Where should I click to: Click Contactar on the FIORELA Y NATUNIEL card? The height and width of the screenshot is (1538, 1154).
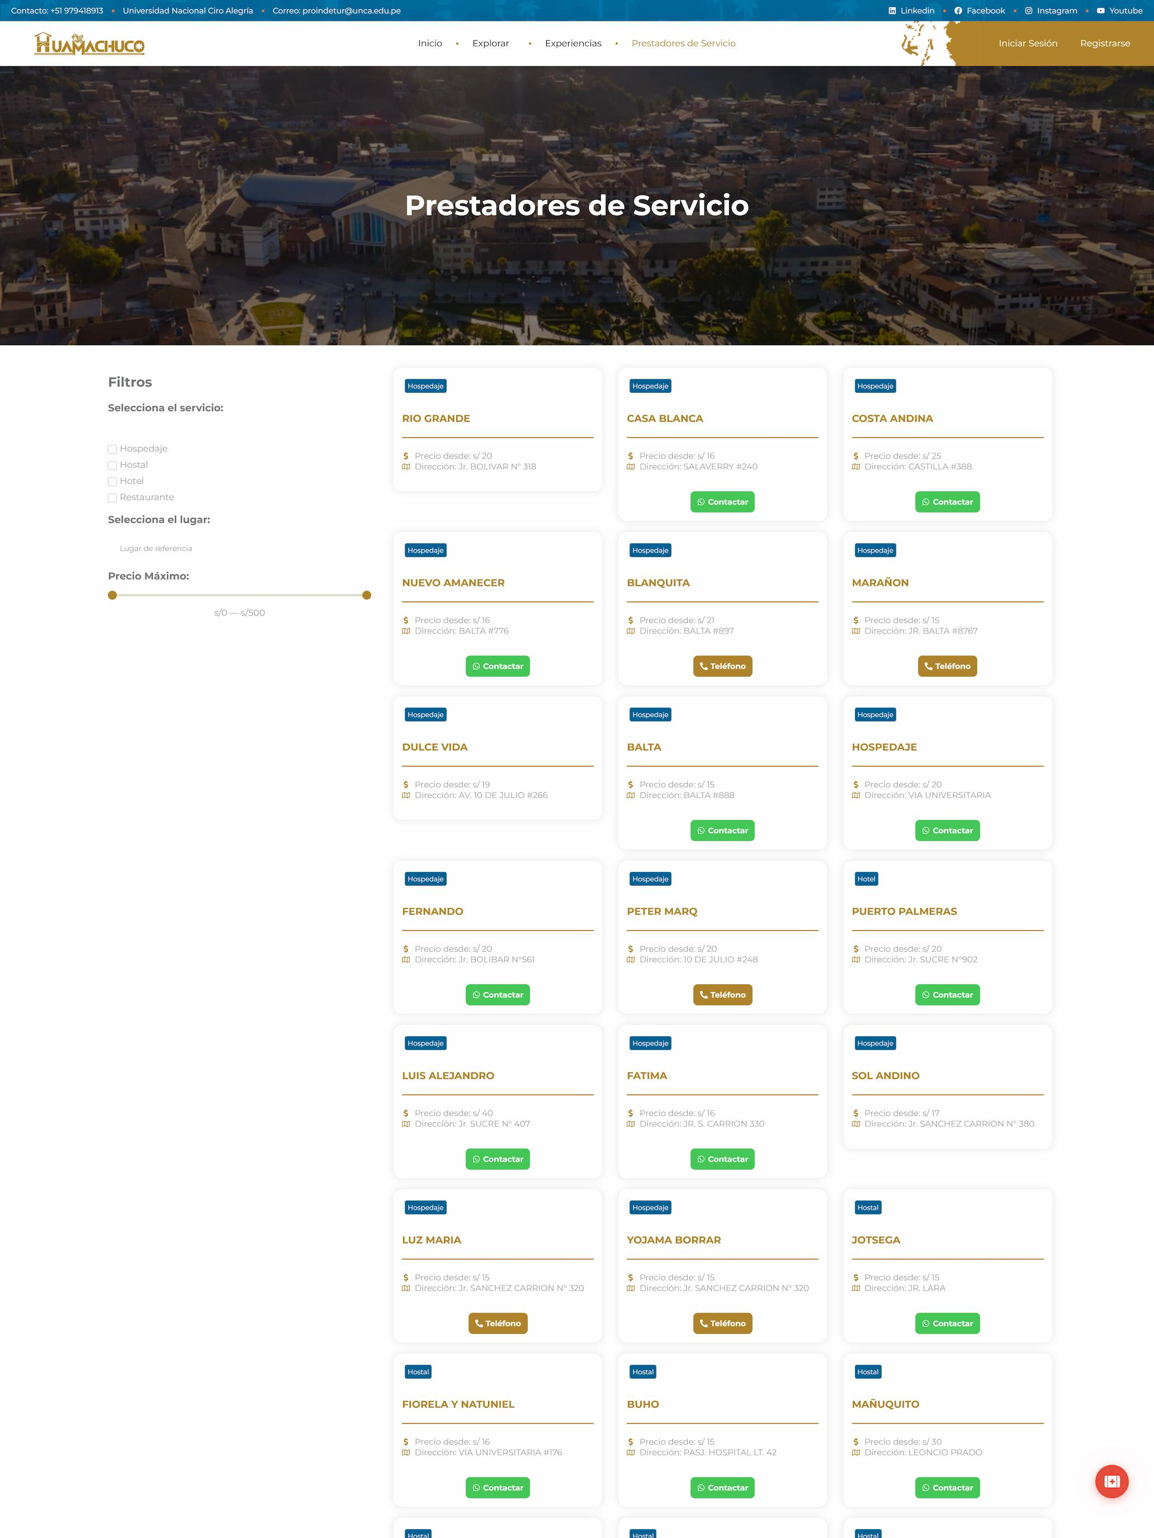498,1488
